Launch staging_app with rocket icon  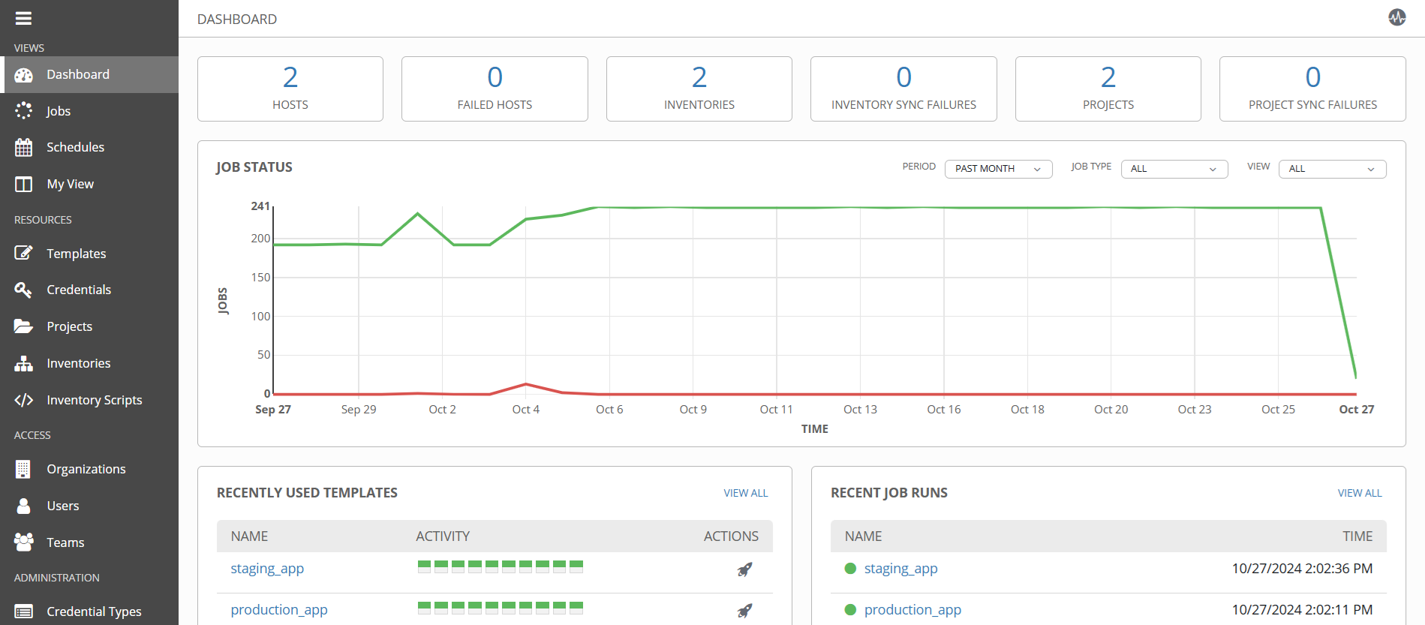[x=744, y=569]
